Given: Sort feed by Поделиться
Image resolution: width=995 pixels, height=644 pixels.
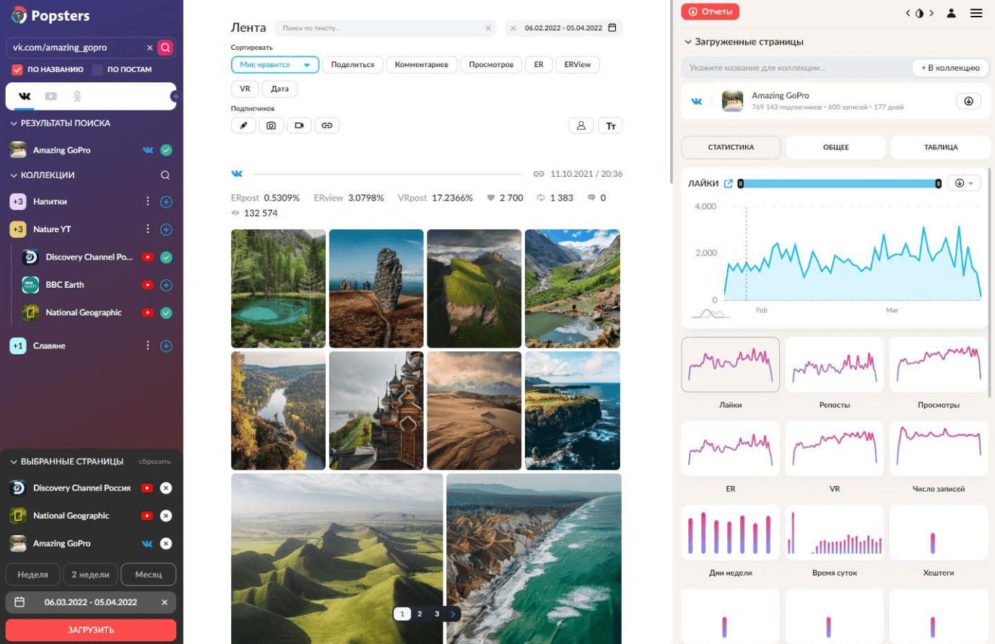Looking at the screenshot, I should [x=352, y=65].
